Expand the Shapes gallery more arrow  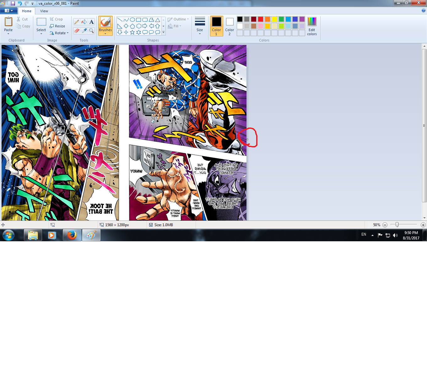pyautogui.click(x=163, y=32)
